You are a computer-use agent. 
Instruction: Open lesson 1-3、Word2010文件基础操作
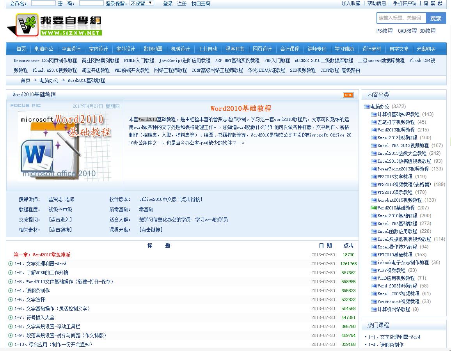tap(64, 282)
